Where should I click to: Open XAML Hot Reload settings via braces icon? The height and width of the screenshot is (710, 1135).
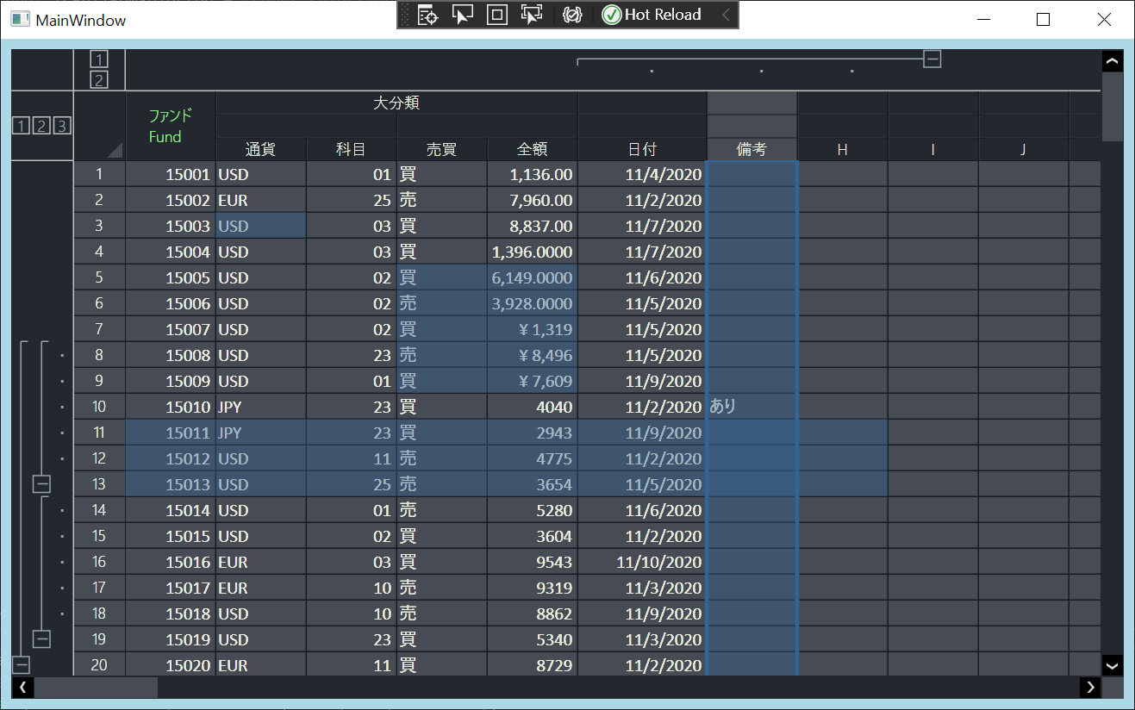coord(571,15)
